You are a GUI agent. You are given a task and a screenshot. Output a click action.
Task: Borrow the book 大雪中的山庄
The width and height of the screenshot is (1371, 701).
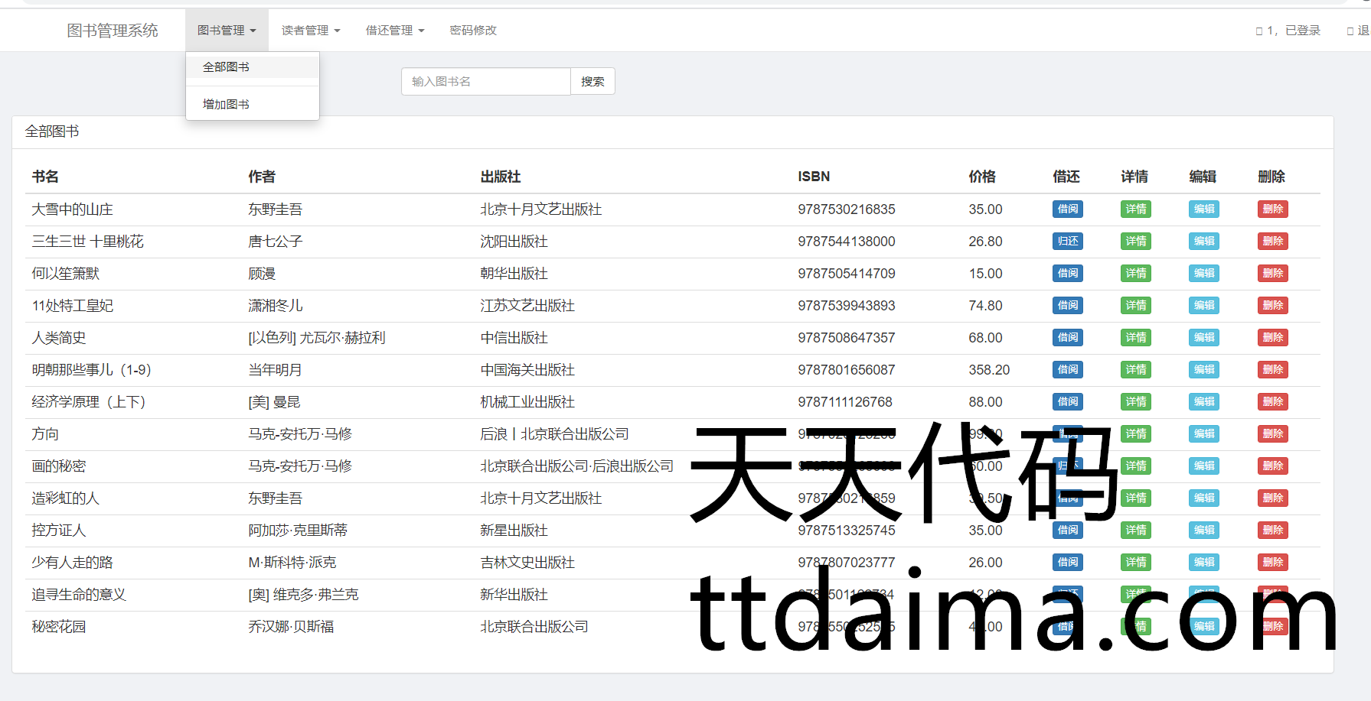(1067, 209)
